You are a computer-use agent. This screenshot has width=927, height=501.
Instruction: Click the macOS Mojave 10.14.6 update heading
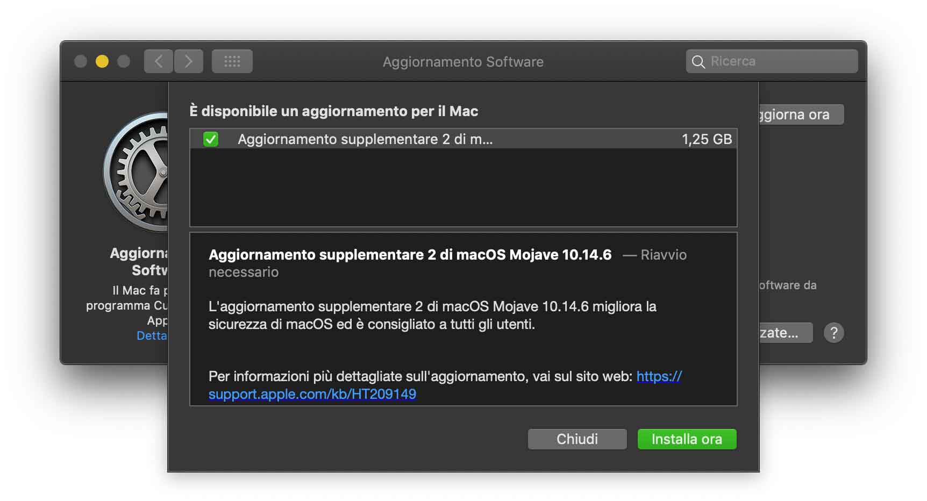(410, 255)
